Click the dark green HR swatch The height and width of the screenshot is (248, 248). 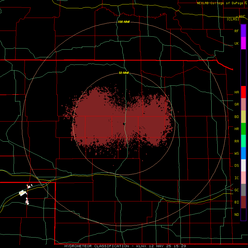click(x=243, y=129)
